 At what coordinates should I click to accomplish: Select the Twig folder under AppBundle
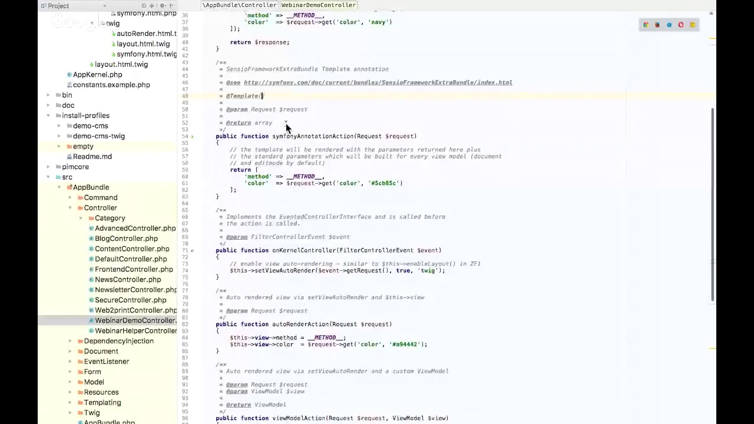point(92,413)
